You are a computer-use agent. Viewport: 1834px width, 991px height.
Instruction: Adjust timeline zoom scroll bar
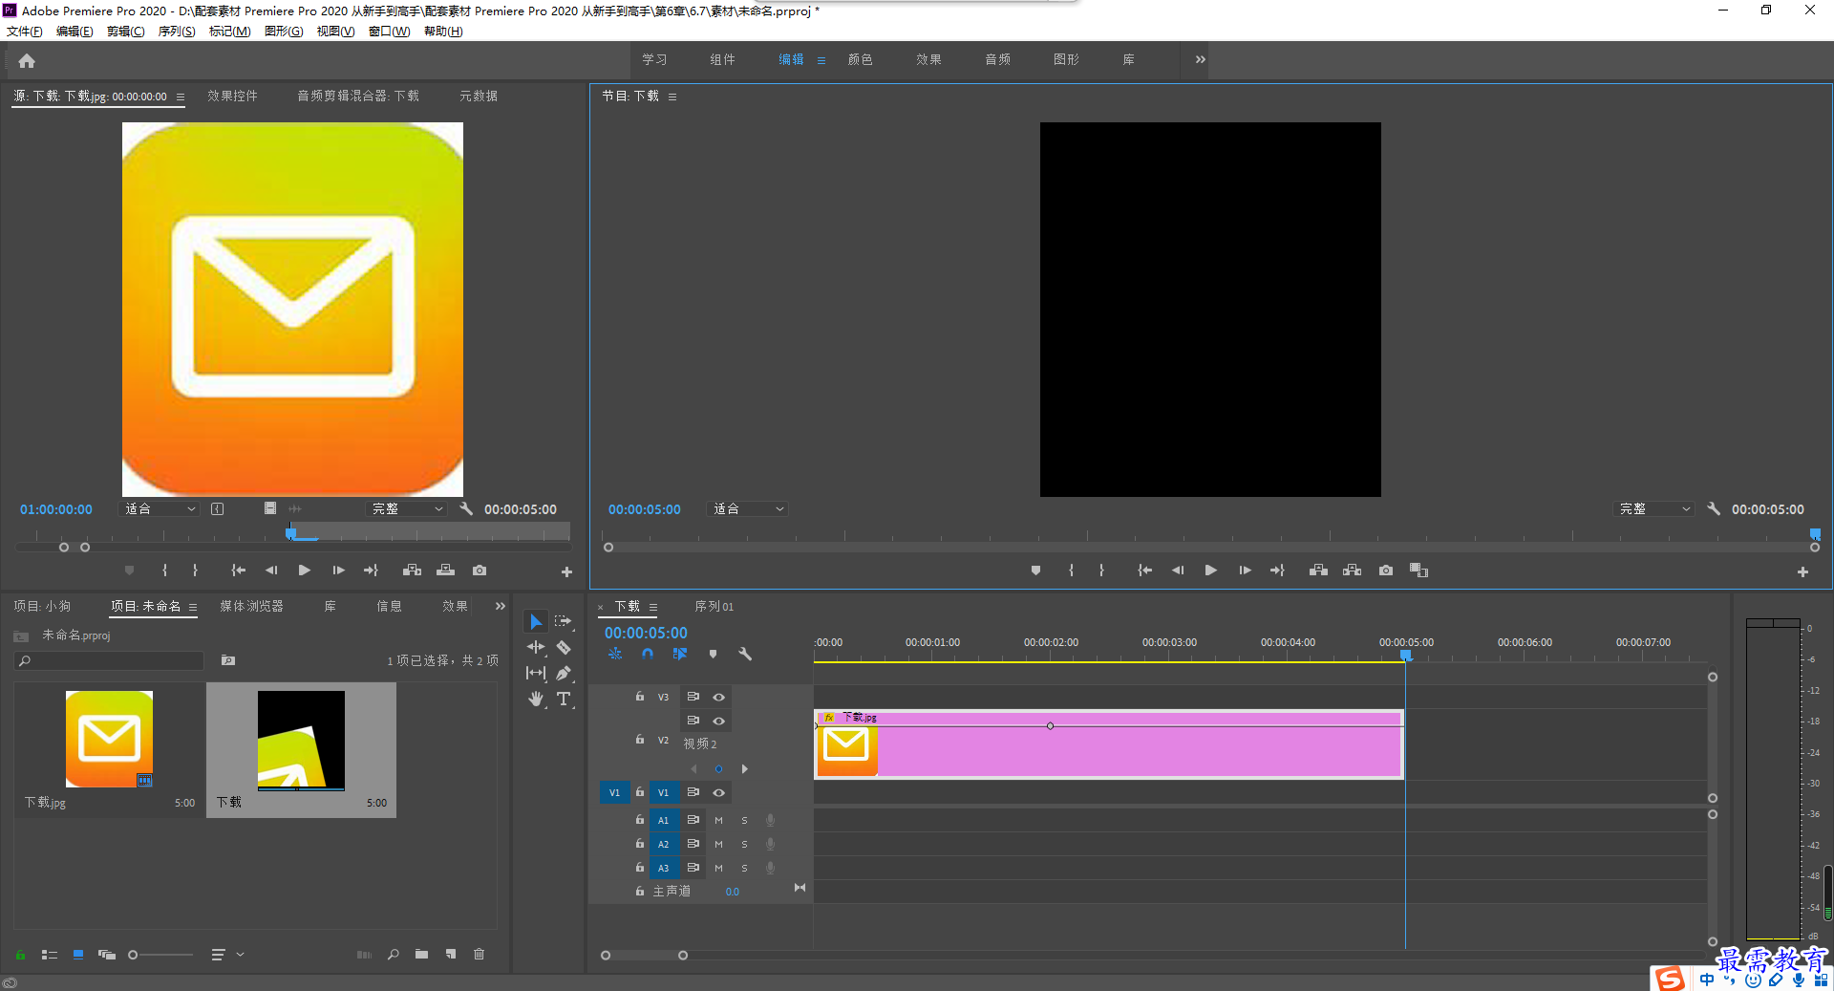point(644,956)
